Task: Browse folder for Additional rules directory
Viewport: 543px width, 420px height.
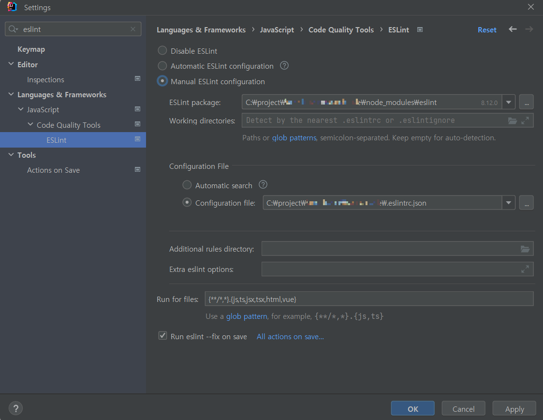Action: [525, 249]
